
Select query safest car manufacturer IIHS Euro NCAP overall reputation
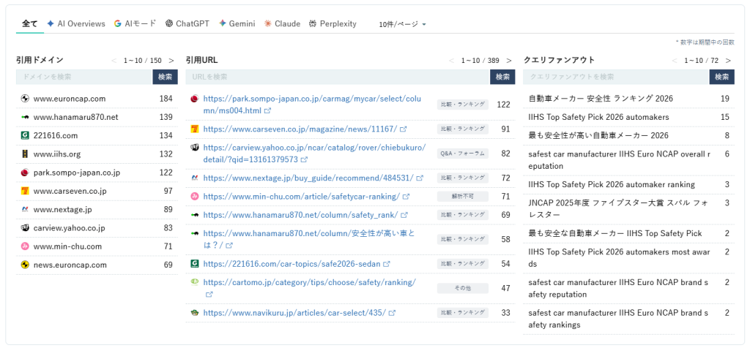619,160
